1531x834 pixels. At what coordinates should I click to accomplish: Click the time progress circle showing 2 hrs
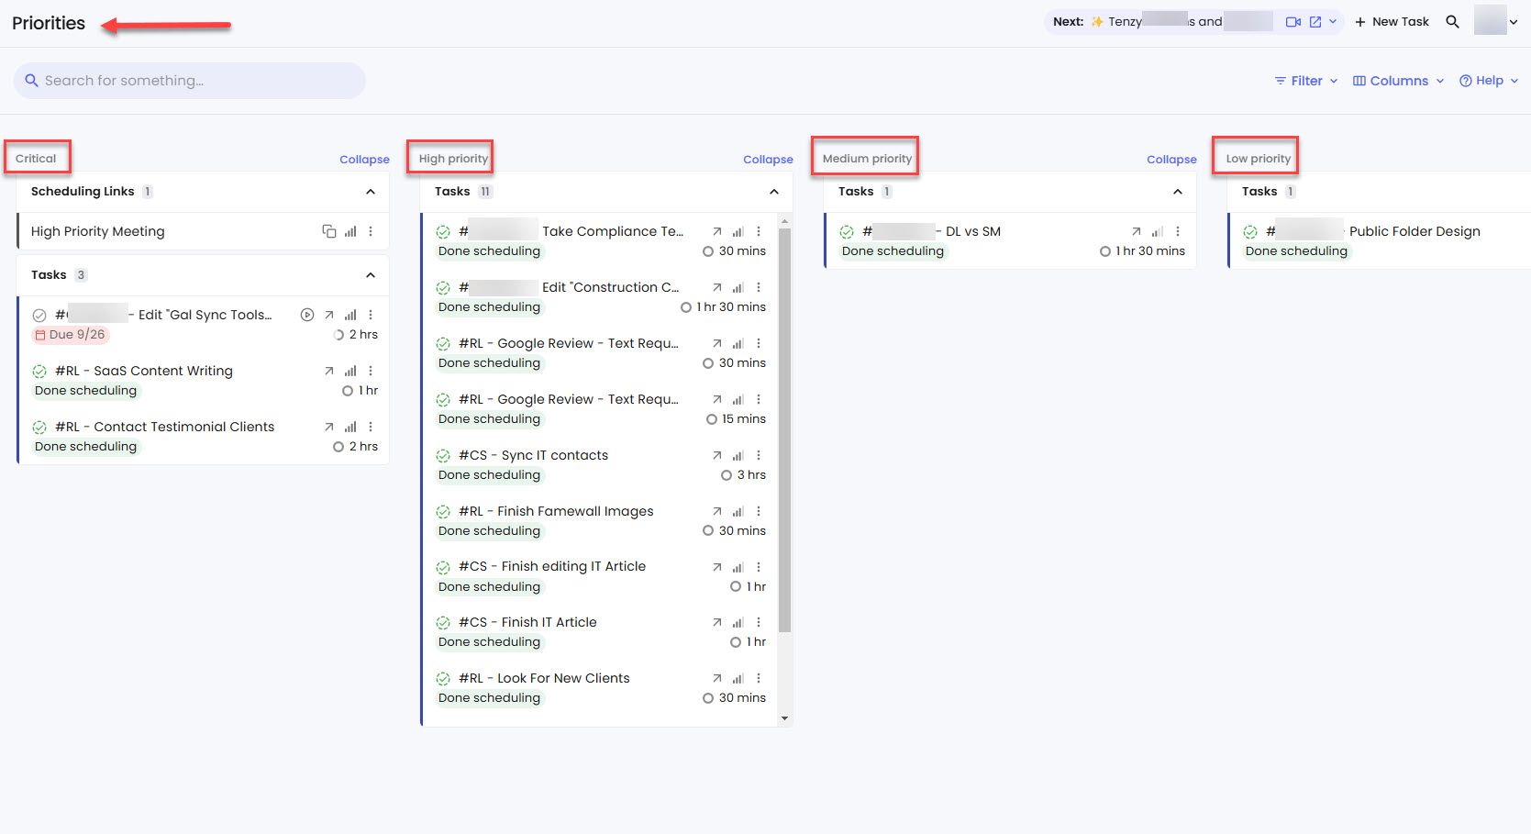tap(338, 334)
